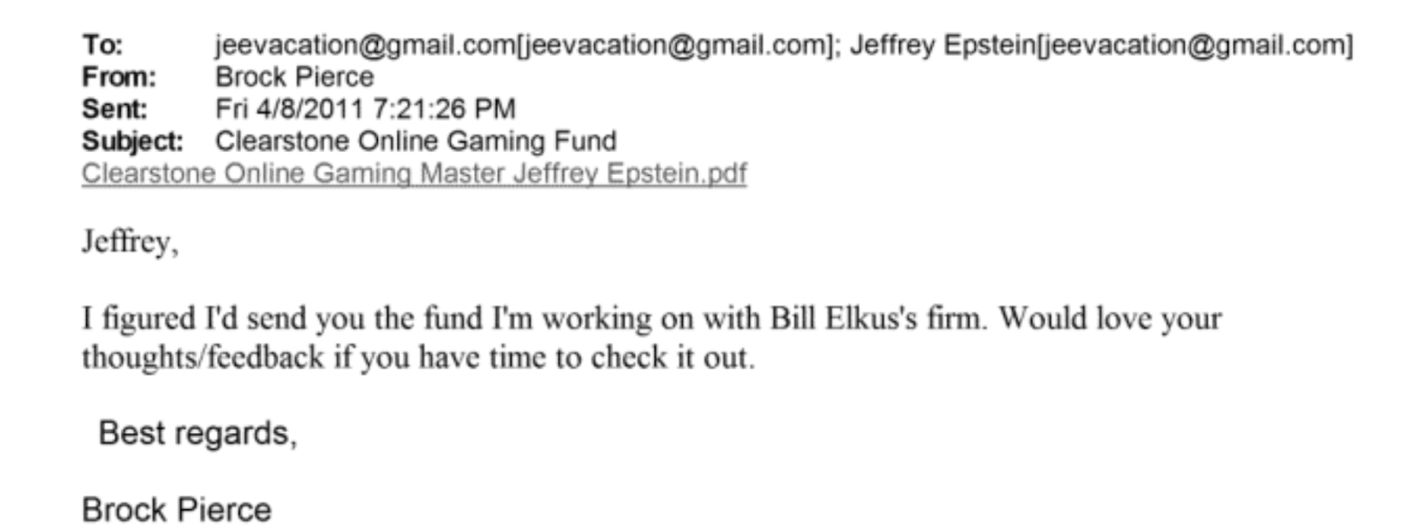Click the "Best regards," closing line
The width and height of the screenshot is (1423, 528).
197,433
